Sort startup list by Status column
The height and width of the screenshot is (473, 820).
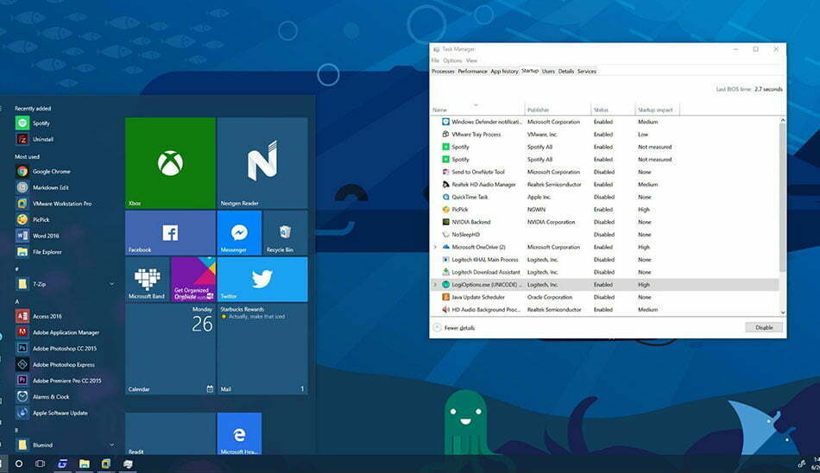click(x=612, y=109)
